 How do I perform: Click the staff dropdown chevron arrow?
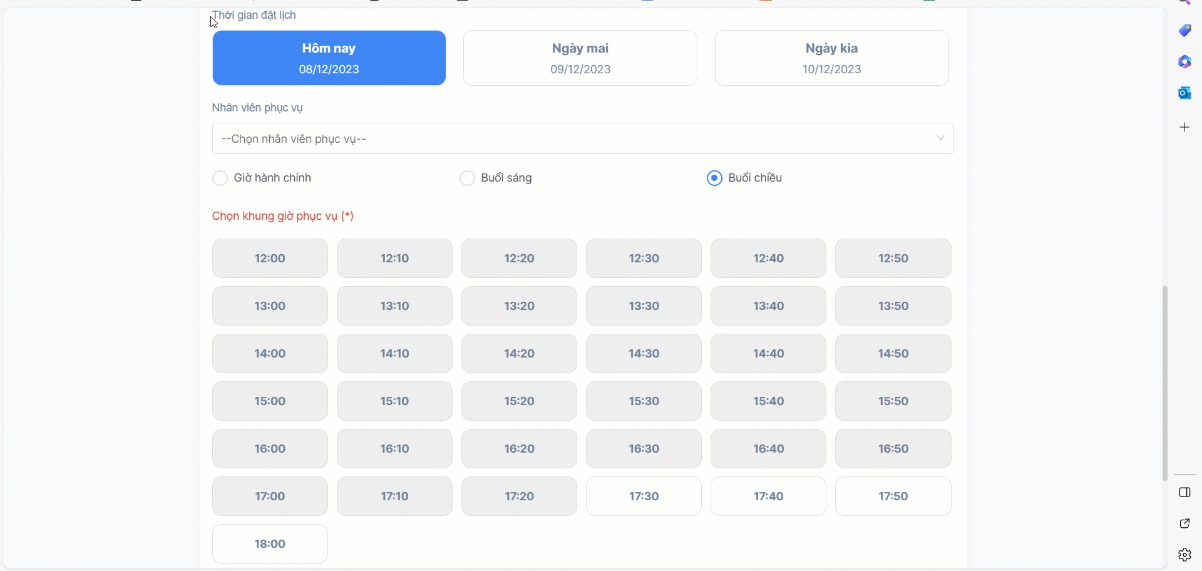point(940,138)
